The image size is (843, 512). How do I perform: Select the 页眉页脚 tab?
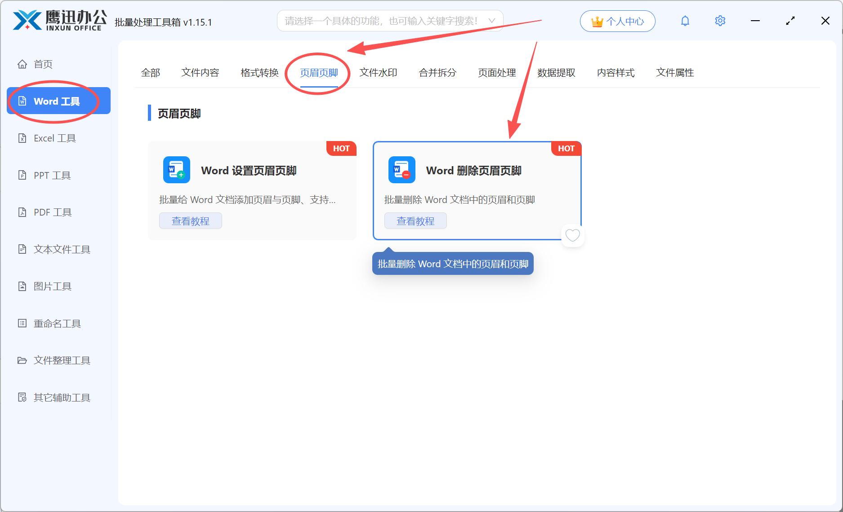click(319, 73)
